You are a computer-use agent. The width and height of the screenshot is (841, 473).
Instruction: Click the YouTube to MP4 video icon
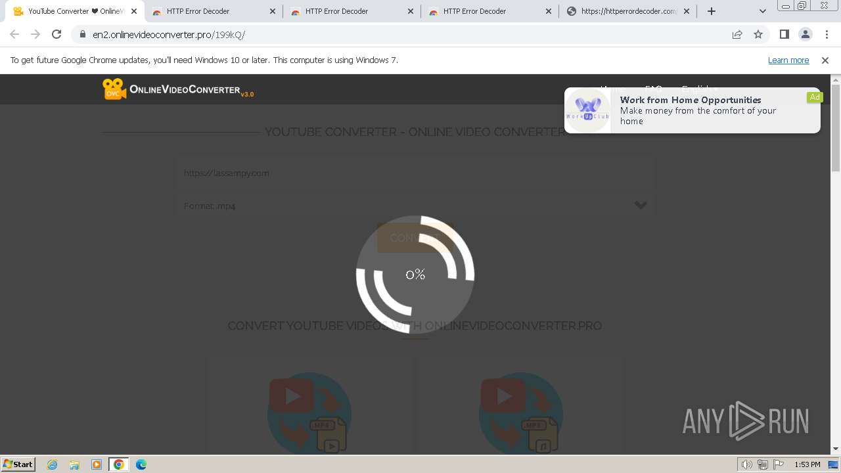[309, 414]
